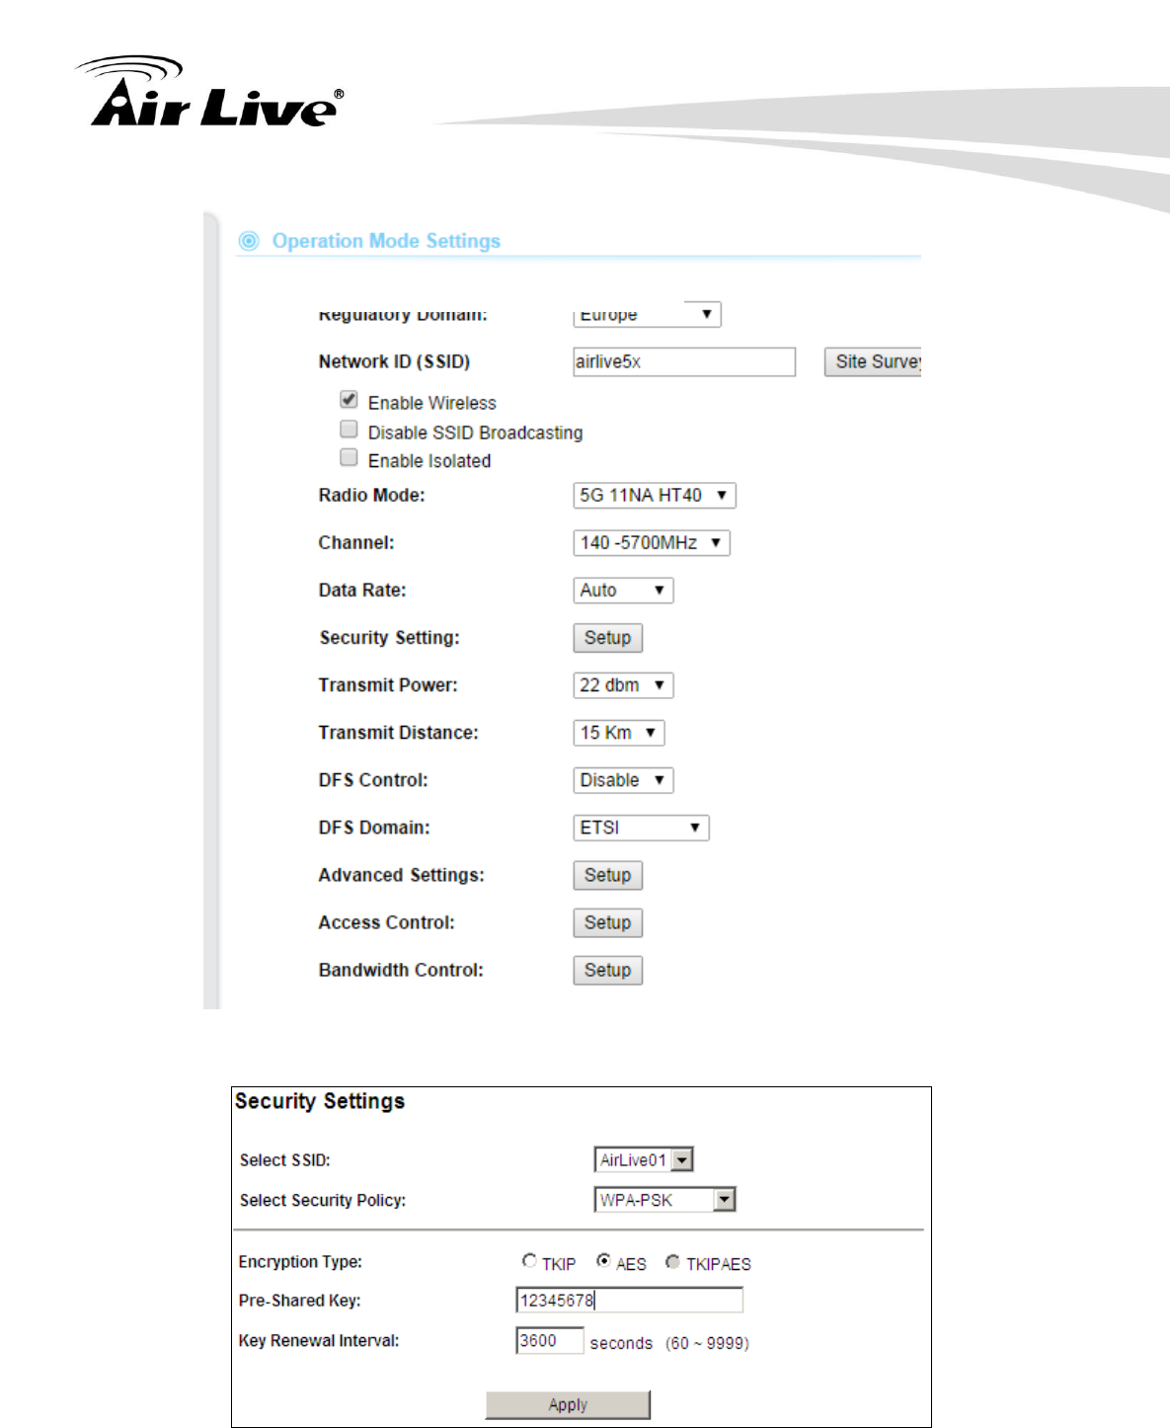
Task: Select TKIPAES encryption type
Action: [672, 1261]
